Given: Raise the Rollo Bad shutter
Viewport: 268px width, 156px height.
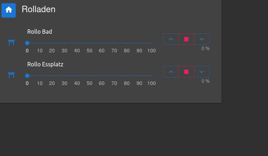Looking at the screenshot, I should pyautogui.click(x=171, y=39).
